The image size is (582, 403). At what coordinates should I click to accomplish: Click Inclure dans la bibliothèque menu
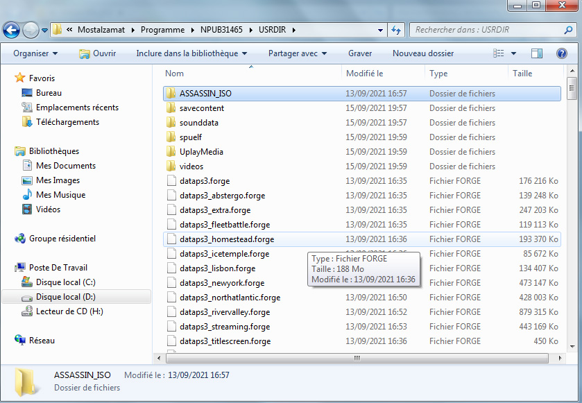pyautogui.click(x=191, y=53)
